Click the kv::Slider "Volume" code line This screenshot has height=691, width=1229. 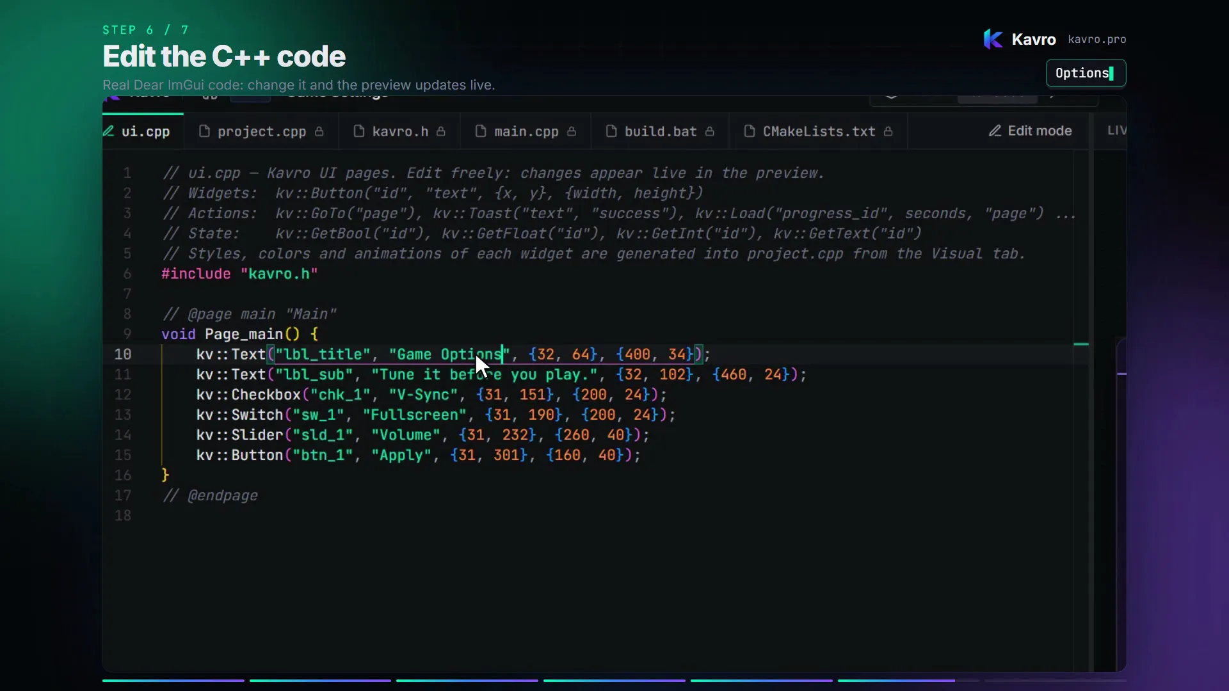tap(422, 435)
